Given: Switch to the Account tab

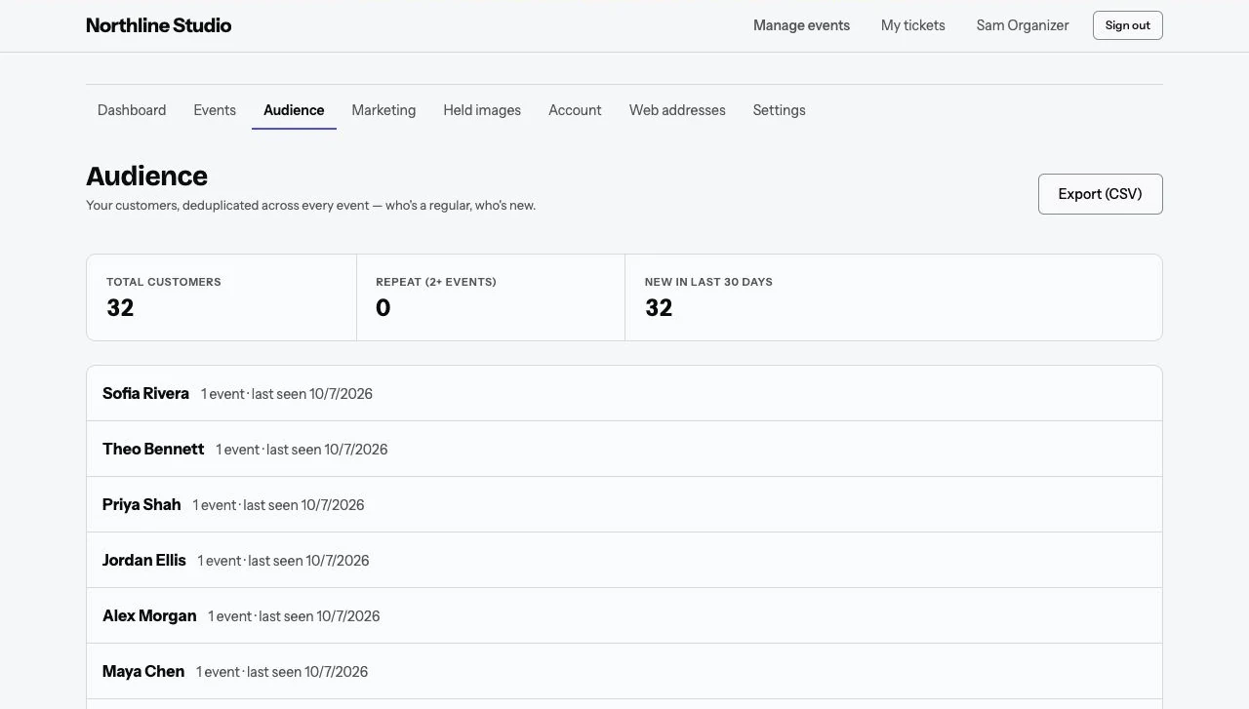Looking at the screenshot, I should [575, 110].
